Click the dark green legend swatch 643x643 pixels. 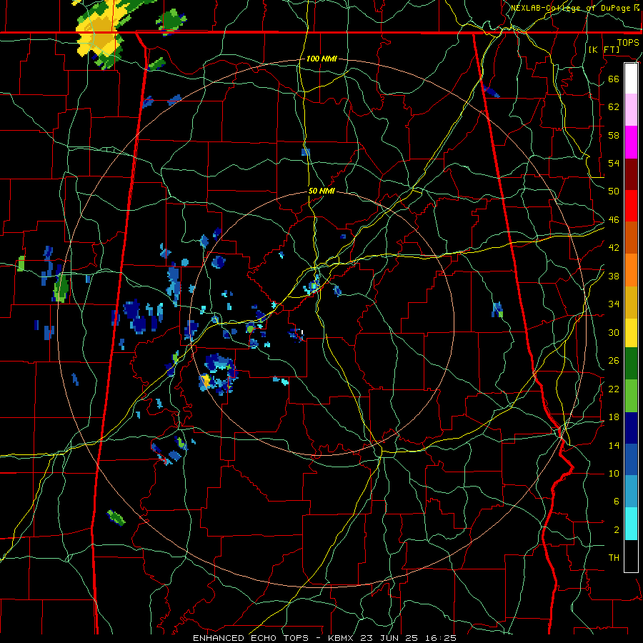(x=631, y=364)
